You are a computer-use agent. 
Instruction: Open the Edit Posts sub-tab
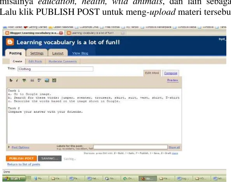35,61
